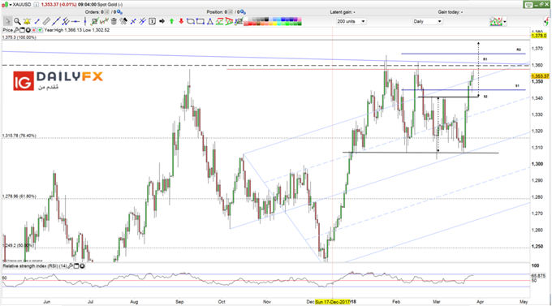Open the 200 units quantity dropdown
The image size is (552, 306).
tap(351, 21)
